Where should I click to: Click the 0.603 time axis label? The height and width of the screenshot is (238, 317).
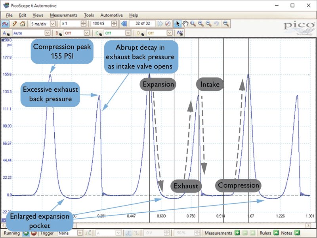coord(161,216)
